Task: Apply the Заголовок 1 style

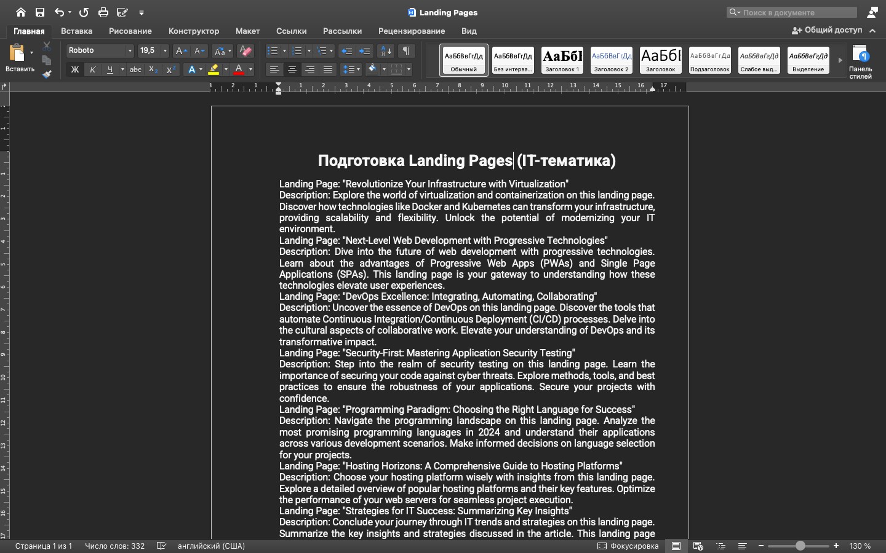Action: (562, 60)
